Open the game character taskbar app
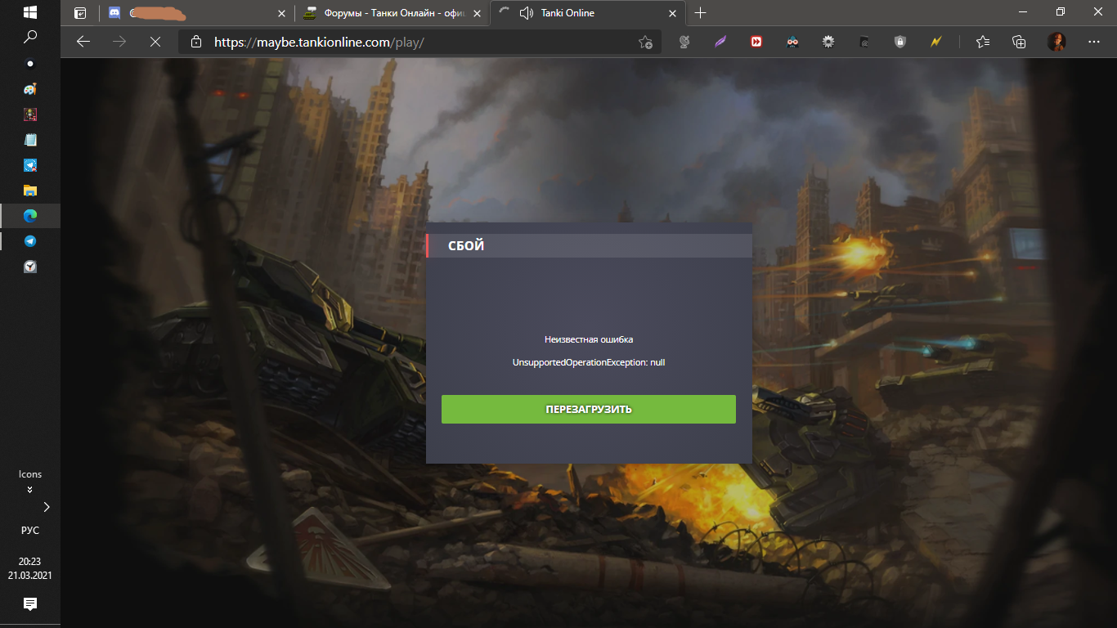The image size is (1117, 628). pos(30,114)
